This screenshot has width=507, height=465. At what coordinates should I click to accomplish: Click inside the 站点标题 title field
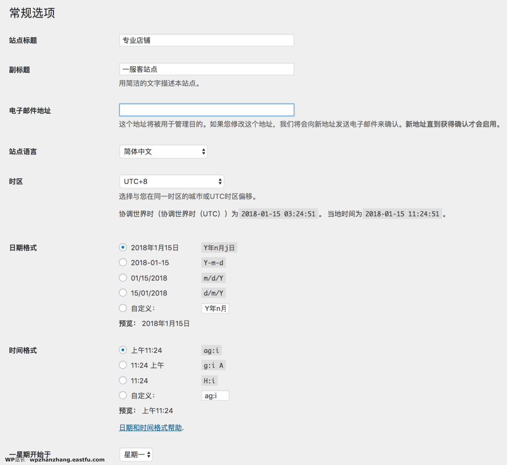pyautogui.click(x=206, y=40)
